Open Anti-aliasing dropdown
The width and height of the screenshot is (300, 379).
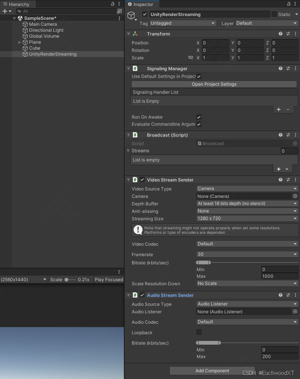pyautogui.click(x=247, y=211)
